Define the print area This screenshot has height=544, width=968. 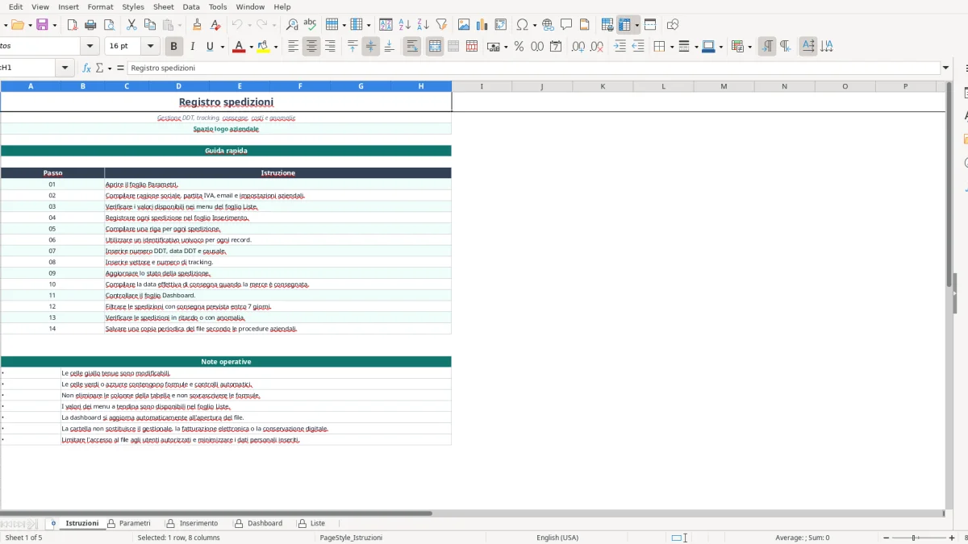[607, 25]
